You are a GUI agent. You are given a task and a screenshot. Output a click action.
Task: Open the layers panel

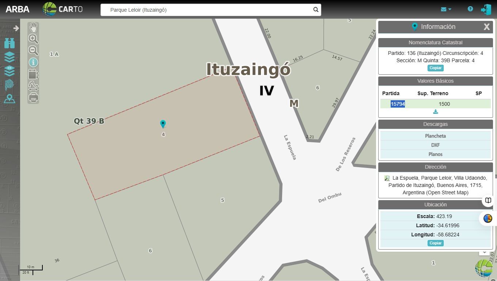[x=10, y=57]
